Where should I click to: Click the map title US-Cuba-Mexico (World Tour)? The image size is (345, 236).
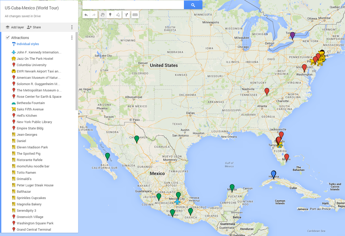(32, 8)
